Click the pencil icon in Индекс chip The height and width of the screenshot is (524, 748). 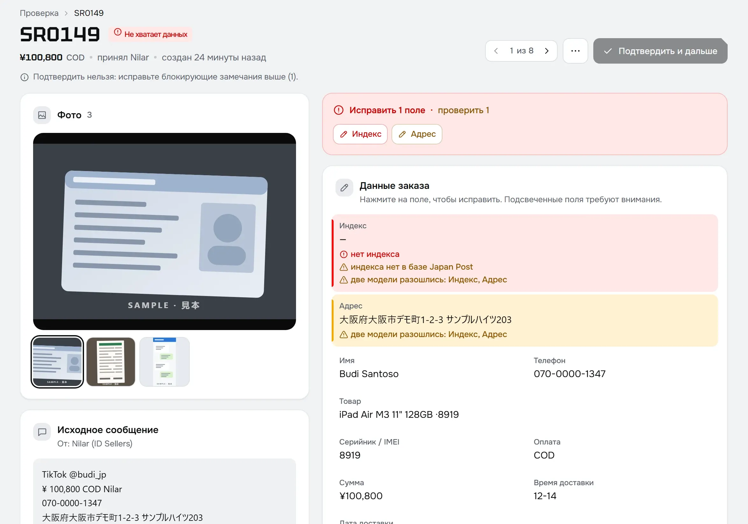coord(344,134)
